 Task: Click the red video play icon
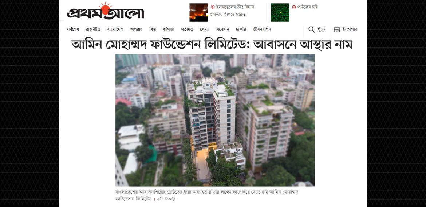(213, 7)
